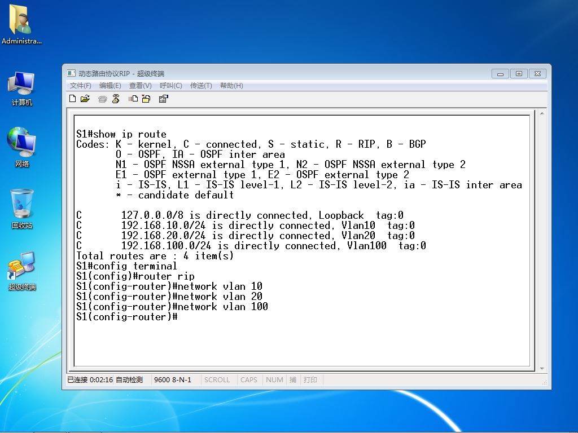Click the network vlan 20 command line
578x433 pixels.
tap(169, 297)
